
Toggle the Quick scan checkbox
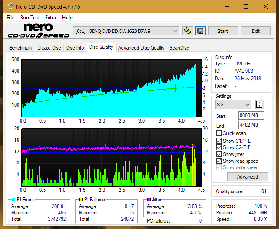pos(219,133)
